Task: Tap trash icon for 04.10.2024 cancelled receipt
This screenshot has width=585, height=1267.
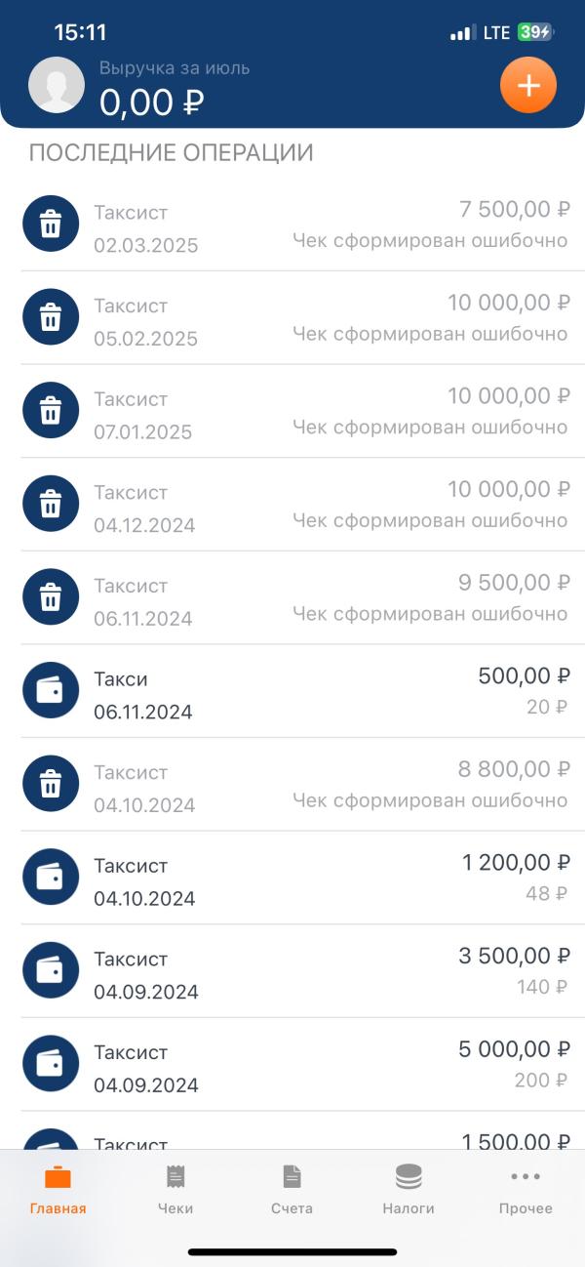Action: tap(51, 784)
